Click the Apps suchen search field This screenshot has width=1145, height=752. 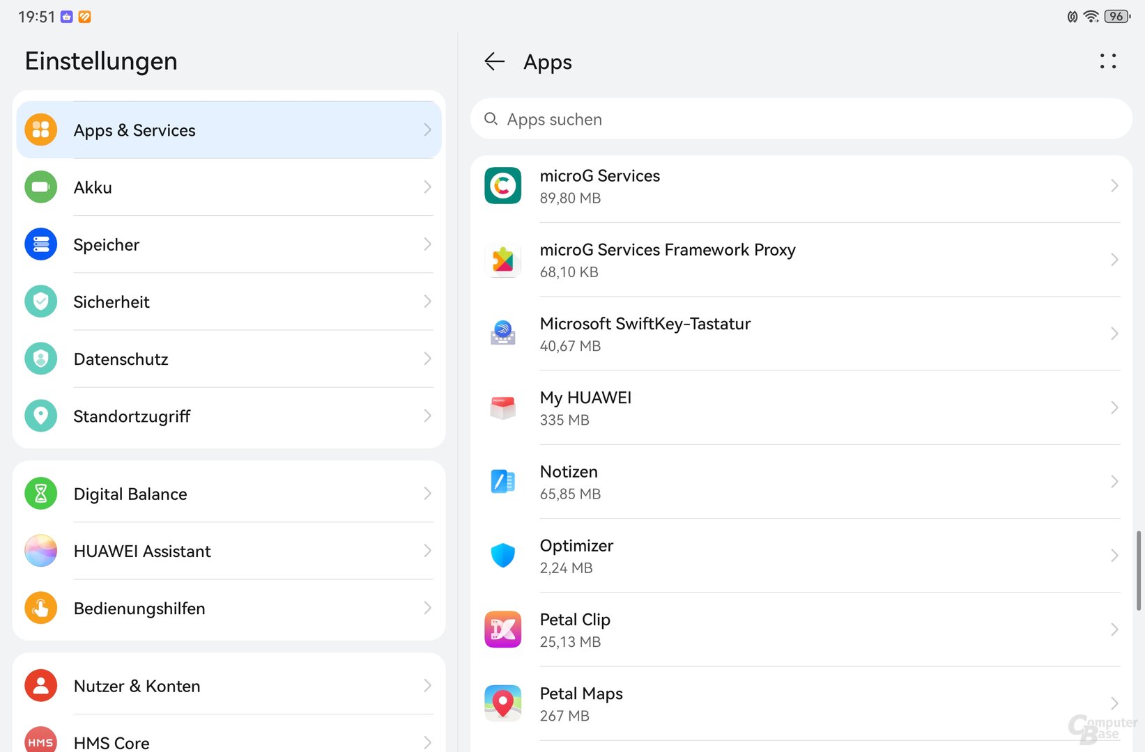801,119
